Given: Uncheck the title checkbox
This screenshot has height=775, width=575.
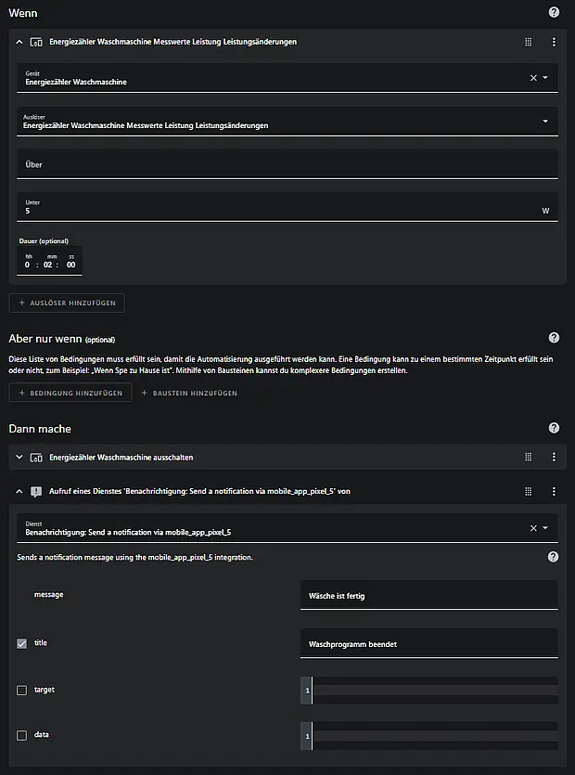Looking at the screenshot, I should pyautogui.click(x=21, y=643).
